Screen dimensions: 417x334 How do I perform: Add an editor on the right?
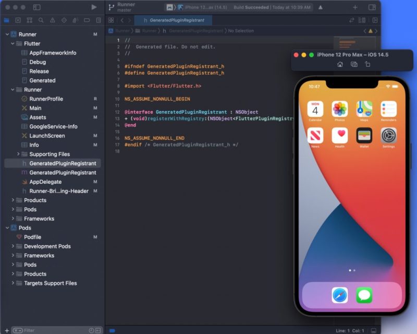coord(375,20)
